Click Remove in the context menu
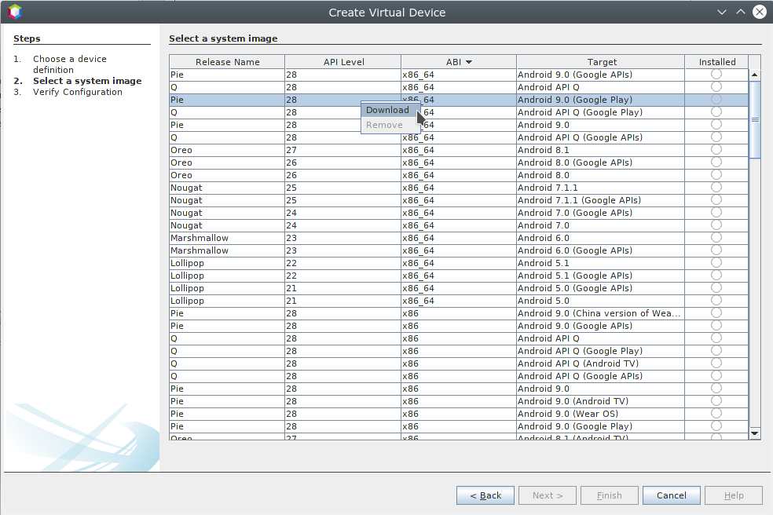 click(x=384, y=125)
